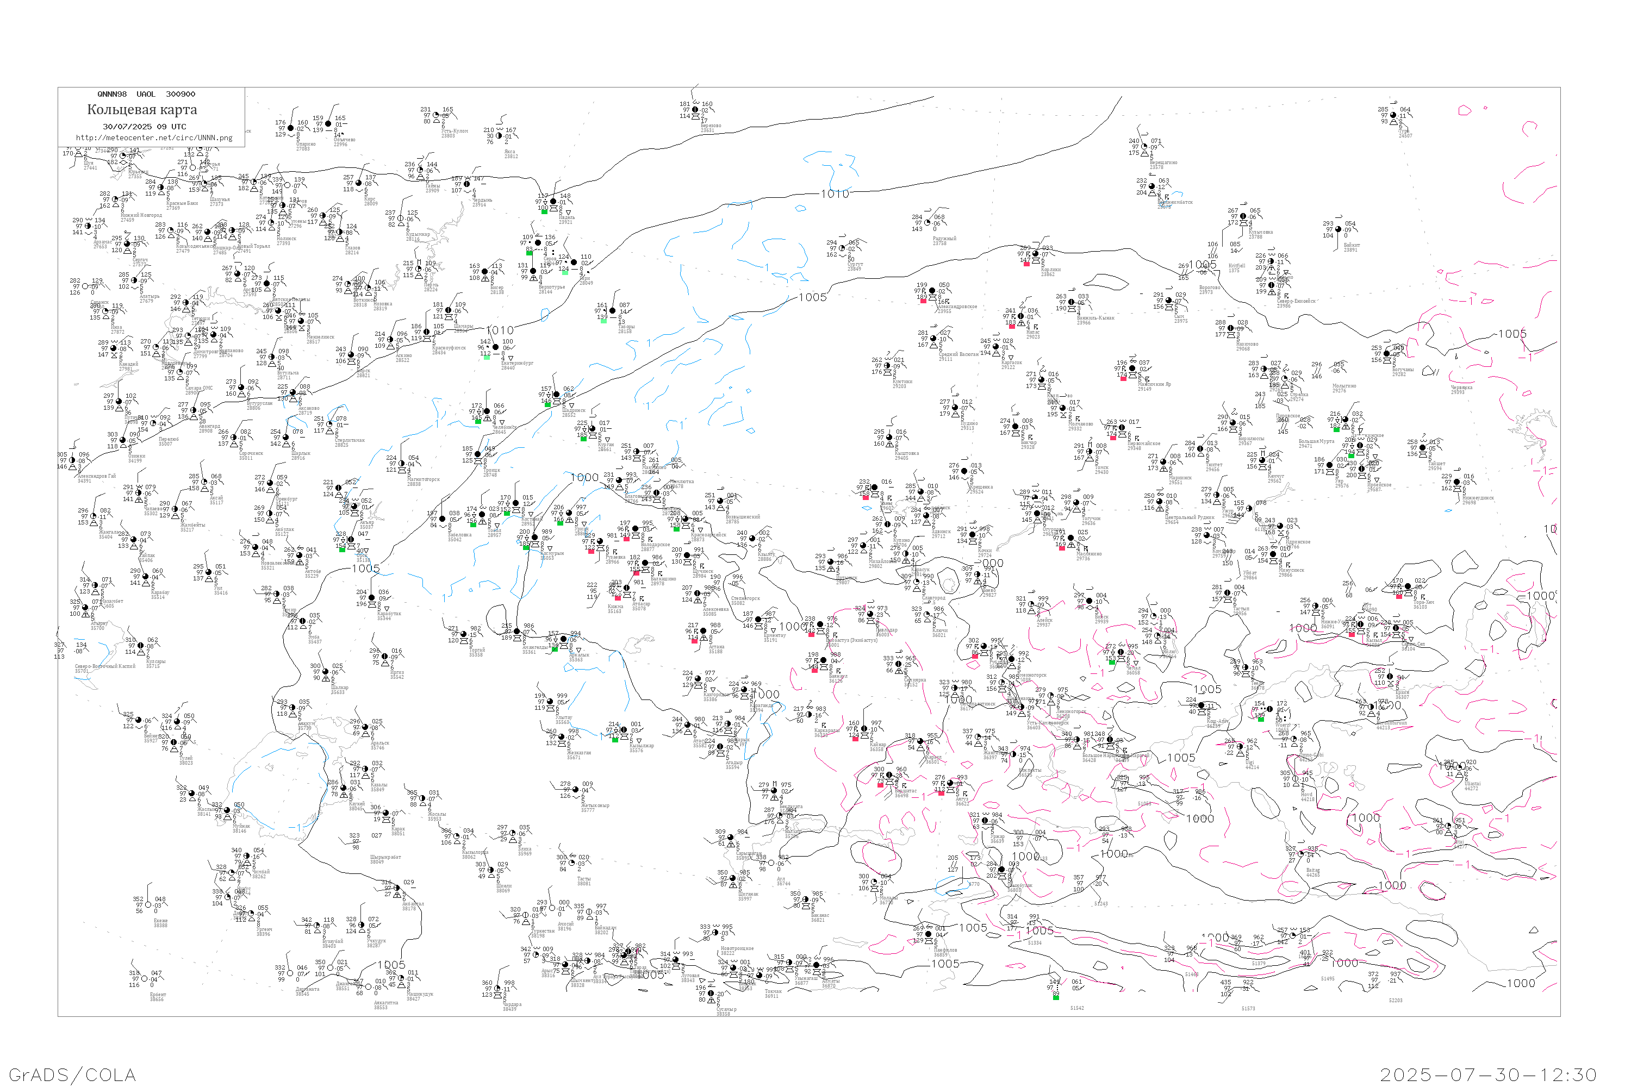Click the station circle at Усть-Кулом 23803
Viewport: 1631px width, 1087px height.
pos(436,116)
